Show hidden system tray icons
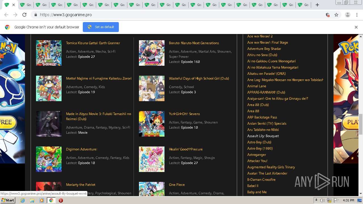This screenshot has height=204, width=363. (x=316, y=200)
